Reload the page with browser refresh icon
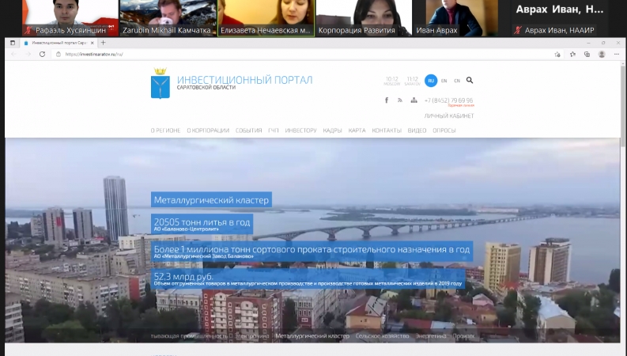Viewport: 627px width, 356px height. (x=43, y=55)
